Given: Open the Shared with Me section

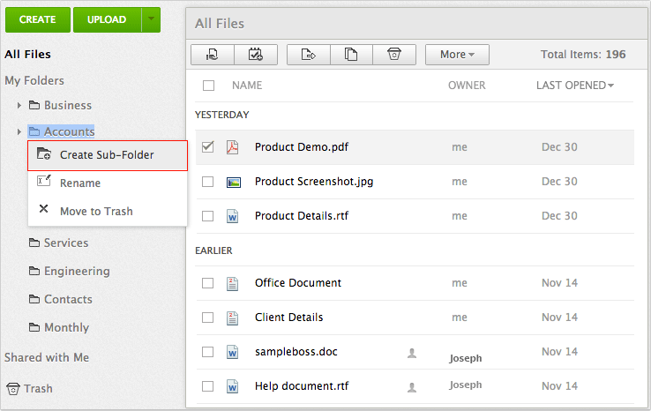Looking at the screenshot, I should pos(47,358).
